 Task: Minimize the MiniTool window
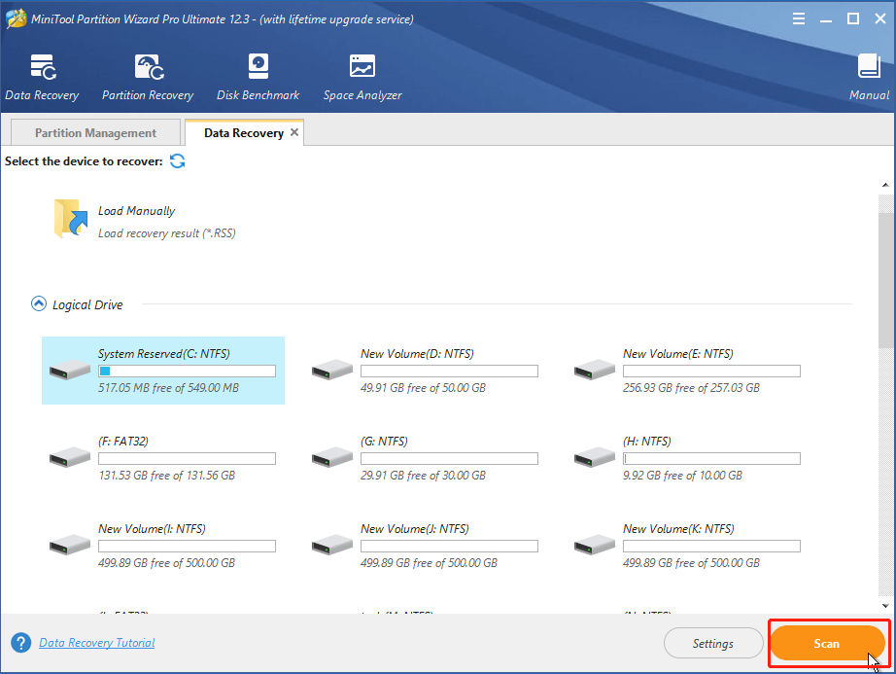pyautogui.click(x=826, y=19)
